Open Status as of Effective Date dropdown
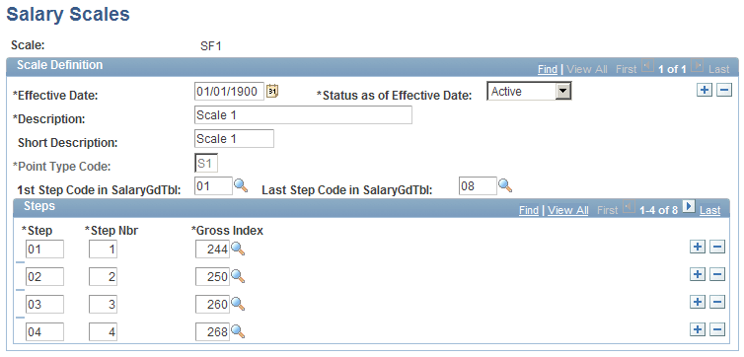This screenshot has height=357, width=744. click(x=562, y=91)
